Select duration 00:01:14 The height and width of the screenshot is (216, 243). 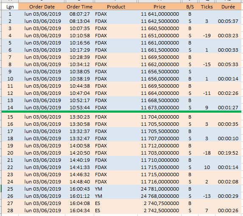228,167
